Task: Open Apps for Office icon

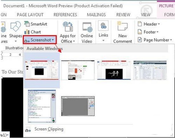Action: pos(68,27)
